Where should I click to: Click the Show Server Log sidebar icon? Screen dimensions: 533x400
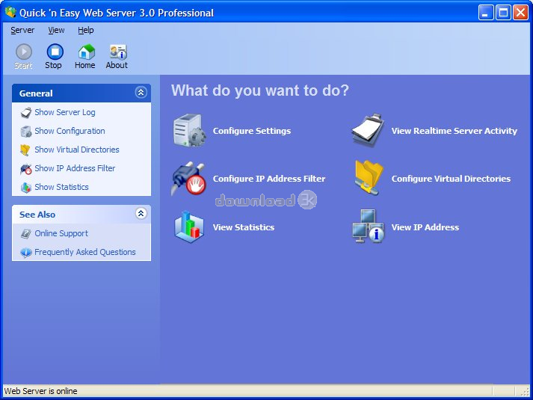point(26,112)
